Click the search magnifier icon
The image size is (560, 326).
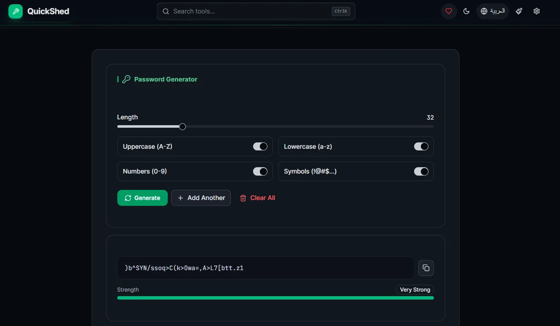click(x=166, y=11)
